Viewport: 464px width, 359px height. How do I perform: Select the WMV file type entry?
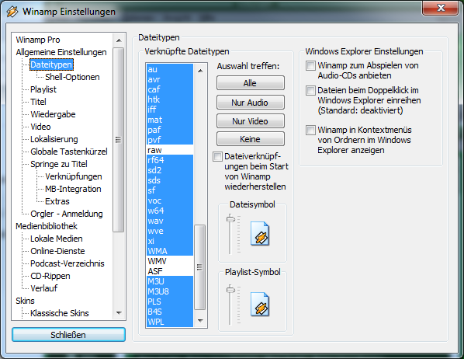point(170,261)
